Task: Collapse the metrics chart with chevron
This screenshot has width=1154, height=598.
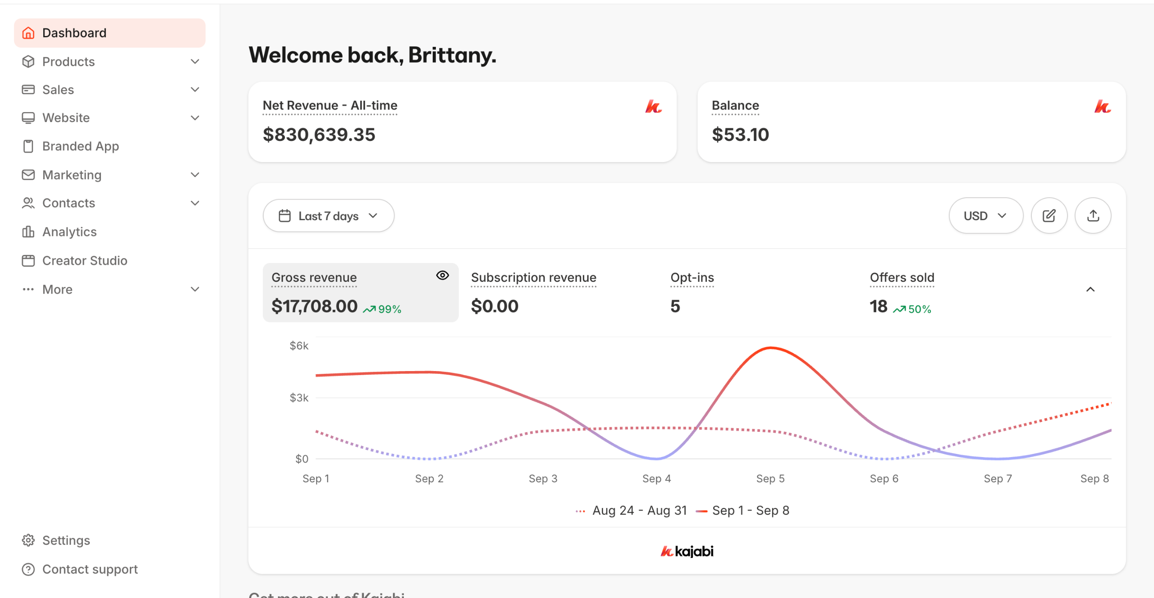Action: coord(1090,289)
